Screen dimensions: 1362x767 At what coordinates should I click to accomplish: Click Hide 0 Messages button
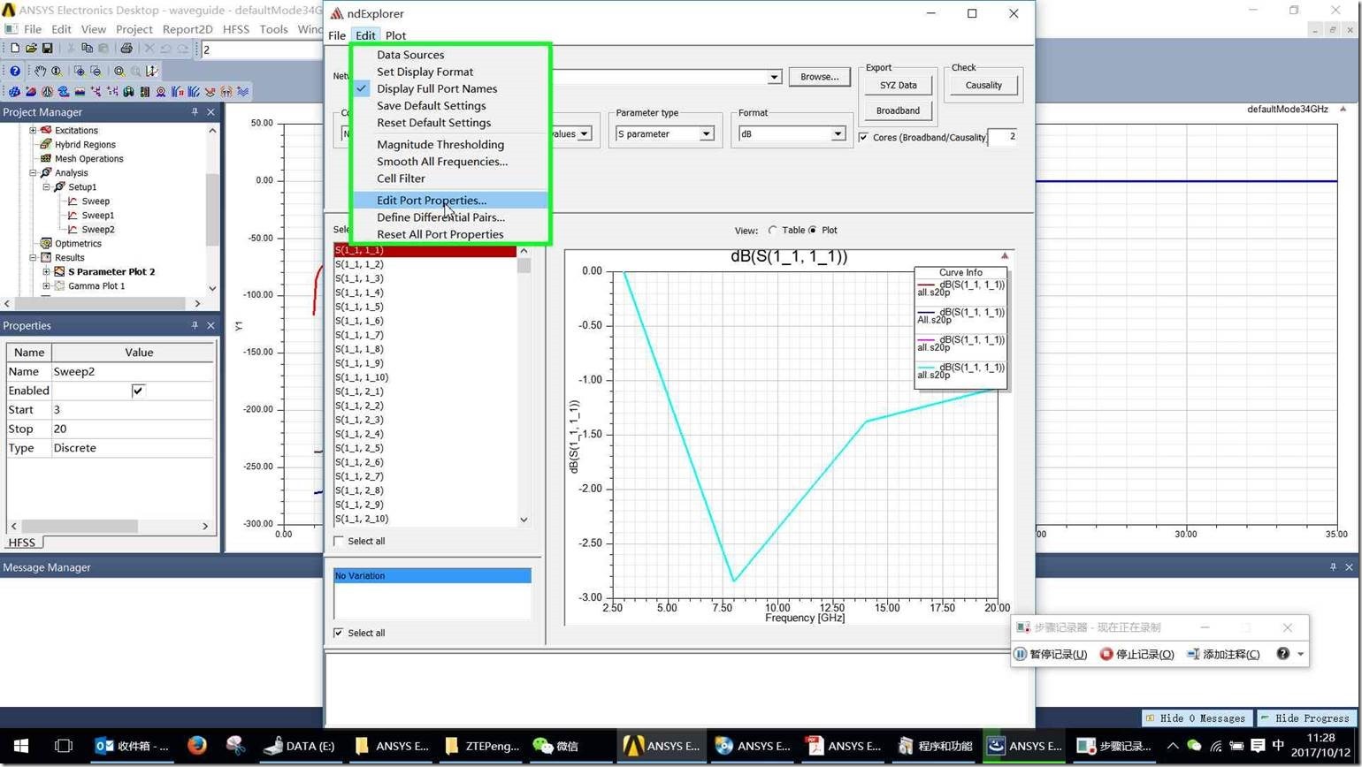pos(1197,718)
